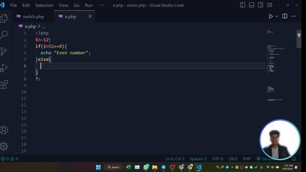Open the Run menu
Image resolution: width=306 pixels, height=172 pixels.
tap(89, 5)
